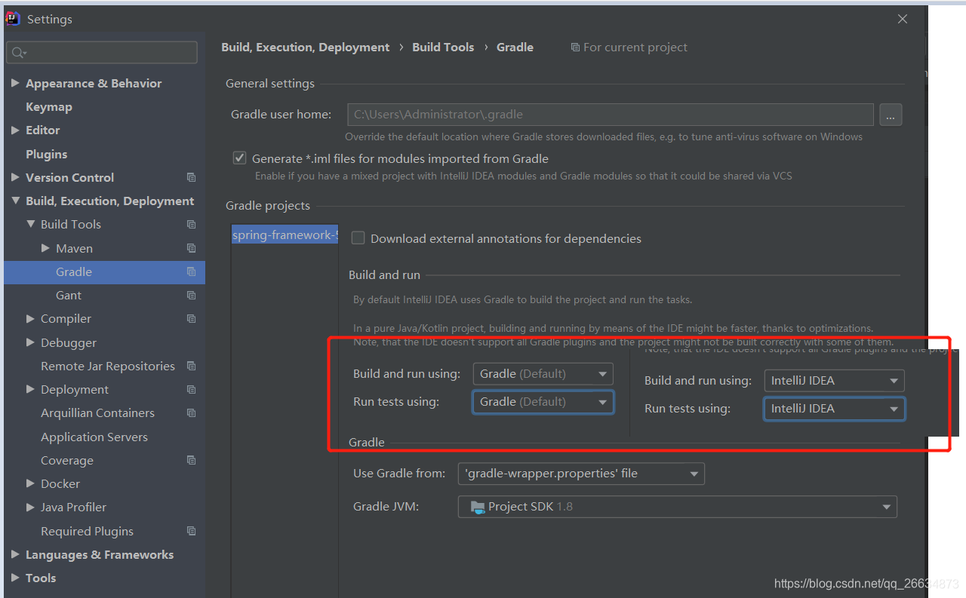Image resolution: width=966 pixels, height=598 pixels.
Task: Click the 'For current project' copy icon
Action: [x=576, y=48]
